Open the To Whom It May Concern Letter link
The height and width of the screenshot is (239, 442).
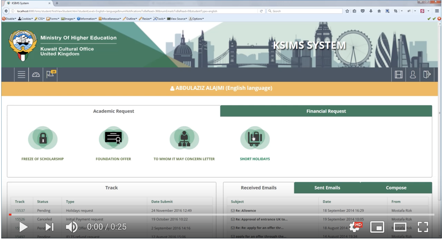tap(184, 159)
